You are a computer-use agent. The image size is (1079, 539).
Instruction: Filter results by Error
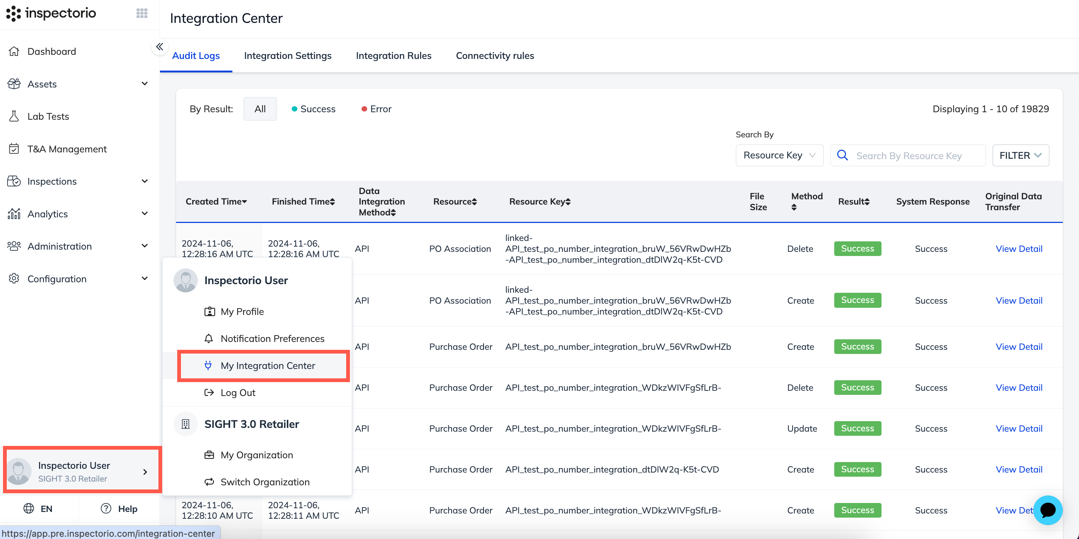coord(376,109)
